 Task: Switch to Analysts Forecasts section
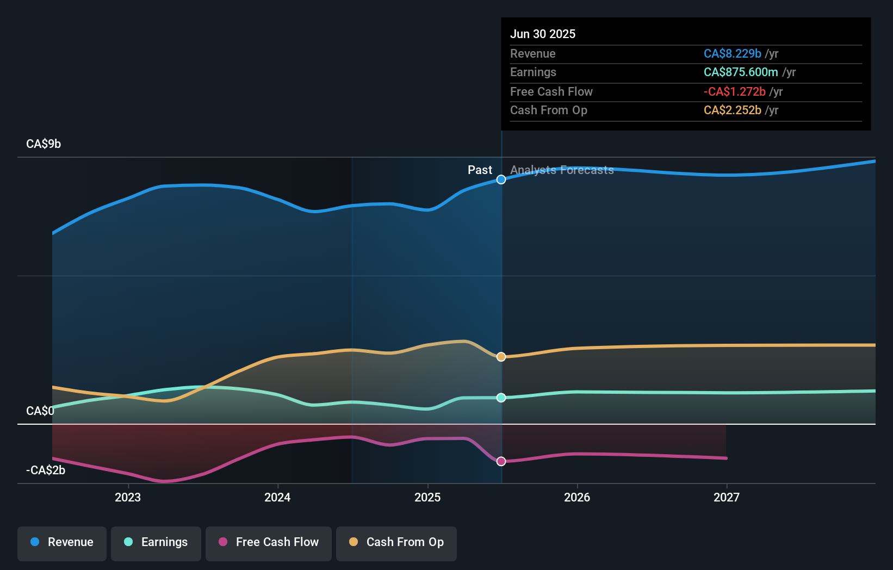click(x=562, y=170)
